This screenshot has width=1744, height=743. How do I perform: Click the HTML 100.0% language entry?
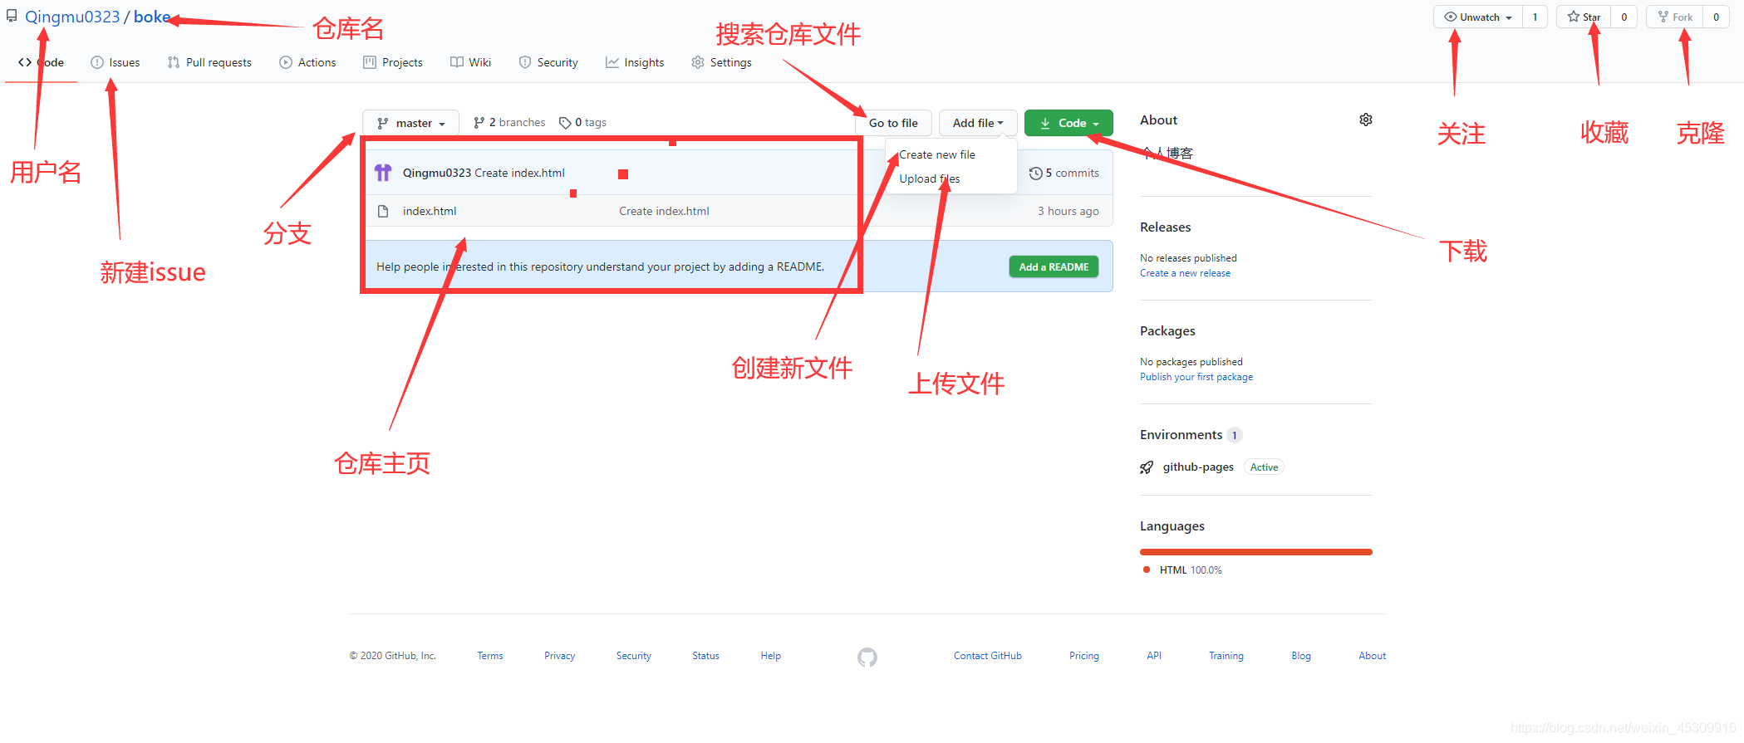(1183, 569)
